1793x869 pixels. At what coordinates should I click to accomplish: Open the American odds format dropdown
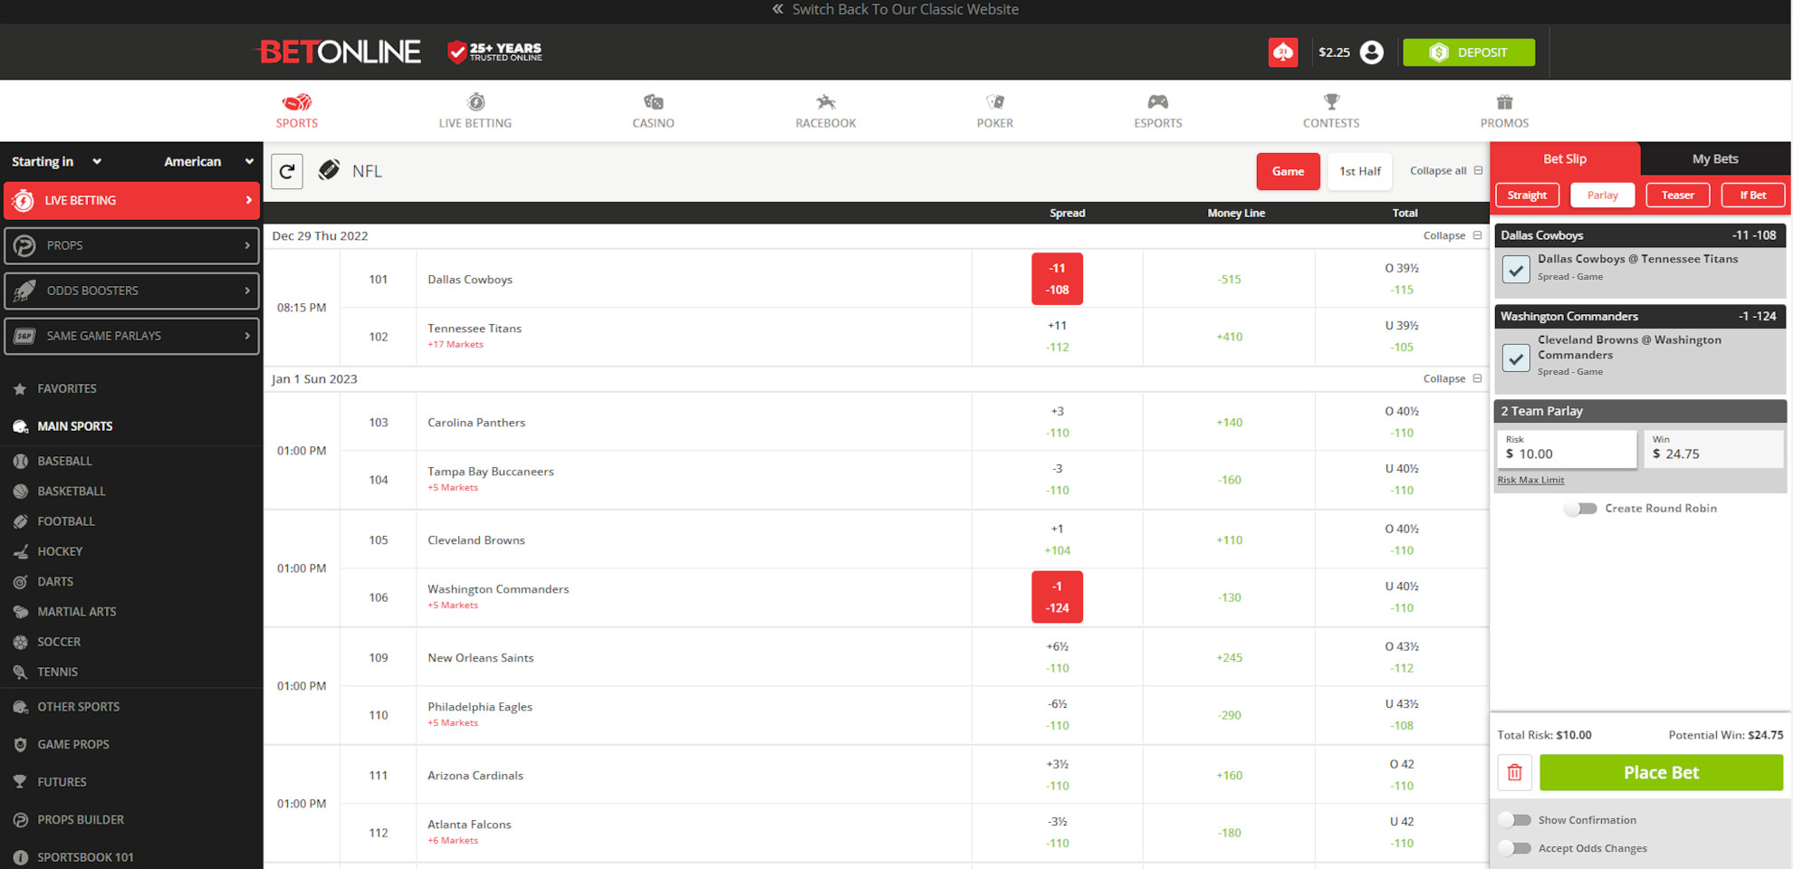click(x=208, y=161)
